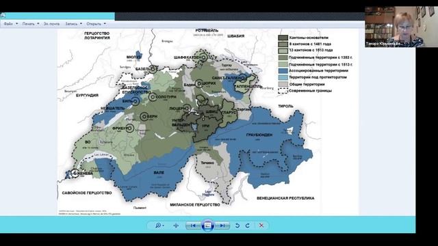Image resolution: width=438 pixels, height=246 pixels.
Task: Click the legend entry Современные границы
Action: (310, 91)
